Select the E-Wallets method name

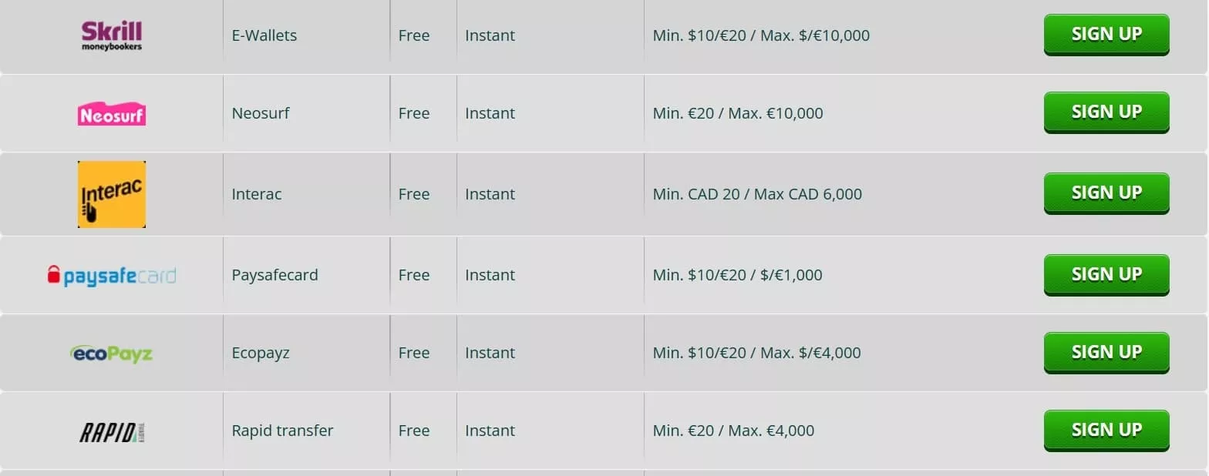coord(264,35)
